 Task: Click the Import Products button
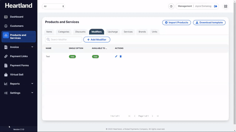[x=176, y=23]
